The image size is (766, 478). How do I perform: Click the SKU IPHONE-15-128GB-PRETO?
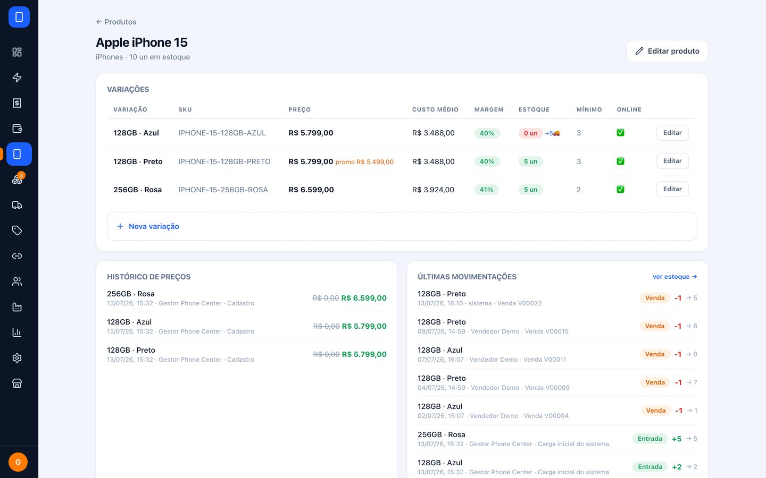[x=224, y=161]
